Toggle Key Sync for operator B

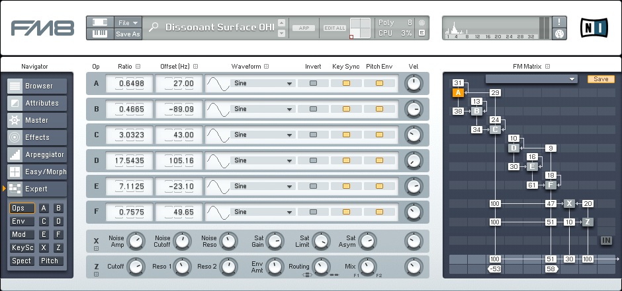click(x=346, y=109)
